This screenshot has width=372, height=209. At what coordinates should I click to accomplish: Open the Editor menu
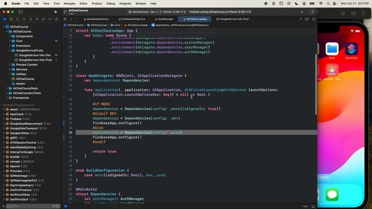(x=83, y=3)
